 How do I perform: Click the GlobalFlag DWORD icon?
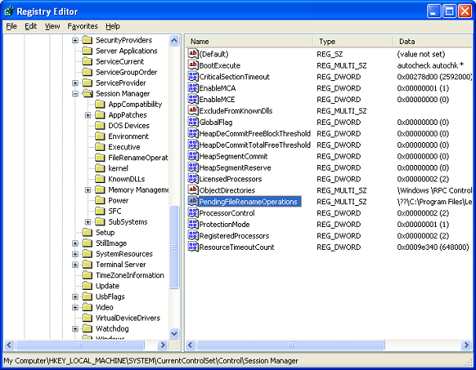[x=192, y=122]
